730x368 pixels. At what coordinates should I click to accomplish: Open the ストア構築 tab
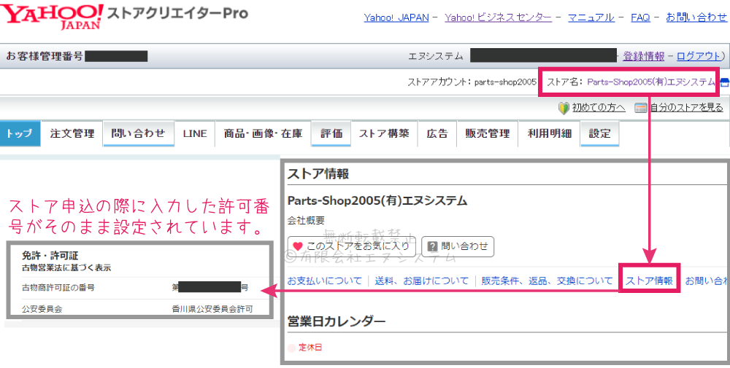pos(385,134)
